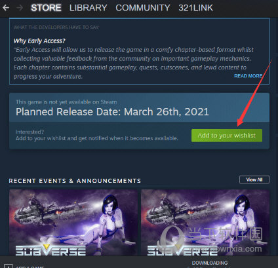Viewport: 278px width, 268px height.
Task: Click View All announcements button
Action: 254,180
